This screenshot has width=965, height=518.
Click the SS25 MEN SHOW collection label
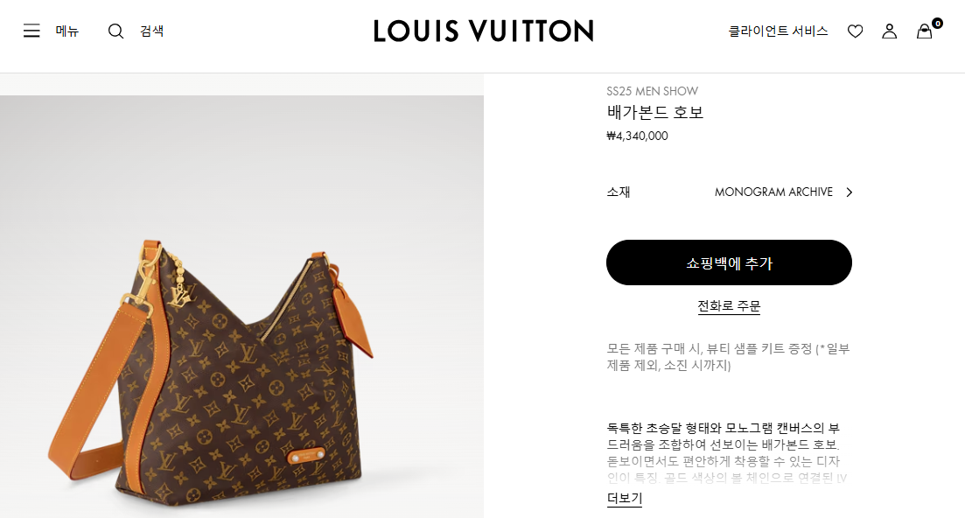point(653,91)
